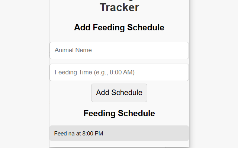Click the 8:00 PM feeding row
The width and height of the screenshot is (238, 148).
coord(119,133)
